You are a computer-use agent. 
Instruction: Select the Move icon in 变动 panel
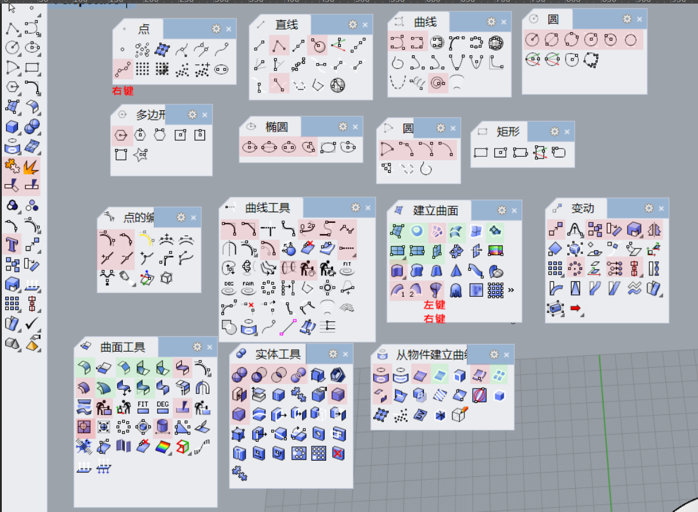coord(555,229)
